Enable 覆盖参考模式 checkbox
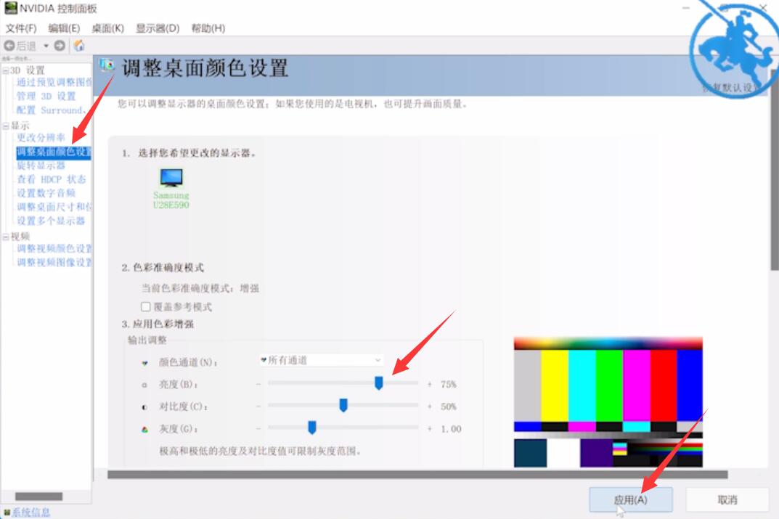779x519 pixels. click(146, 306)
